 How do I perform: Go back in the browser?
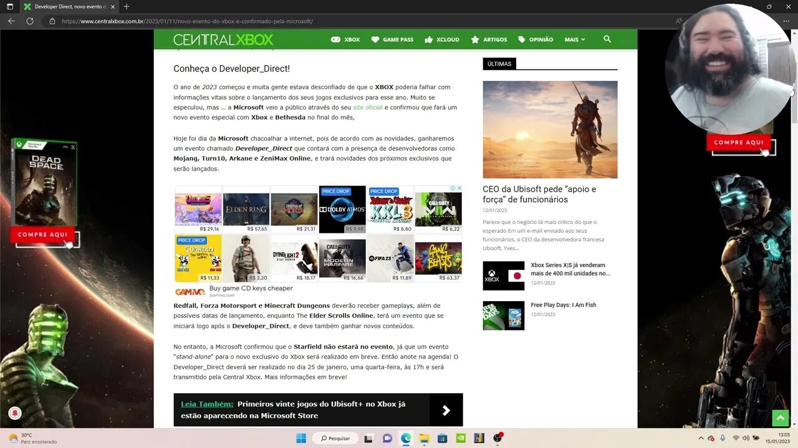coord(11,21)
